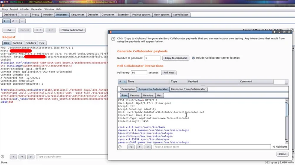Click the Poll now button
The width and height of the screenshot is (295, 165).
(x=169, y=73)
